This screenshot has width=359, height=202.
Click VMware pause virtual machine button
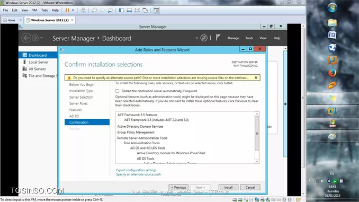click(67, 10)
